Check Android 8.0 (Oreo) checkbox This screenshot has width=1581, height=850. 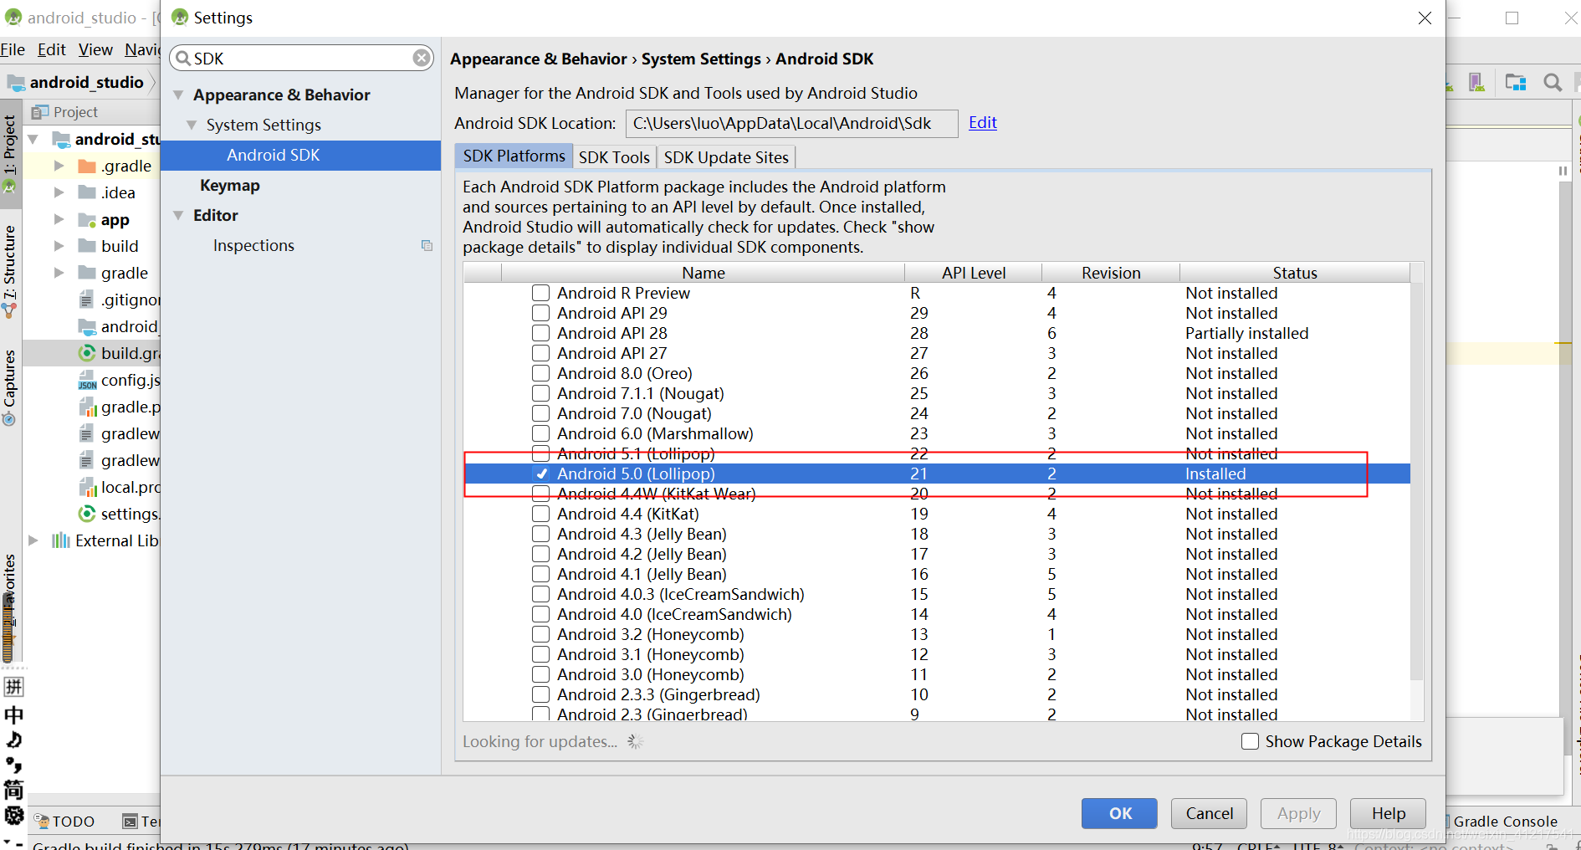tap(541, 373)
